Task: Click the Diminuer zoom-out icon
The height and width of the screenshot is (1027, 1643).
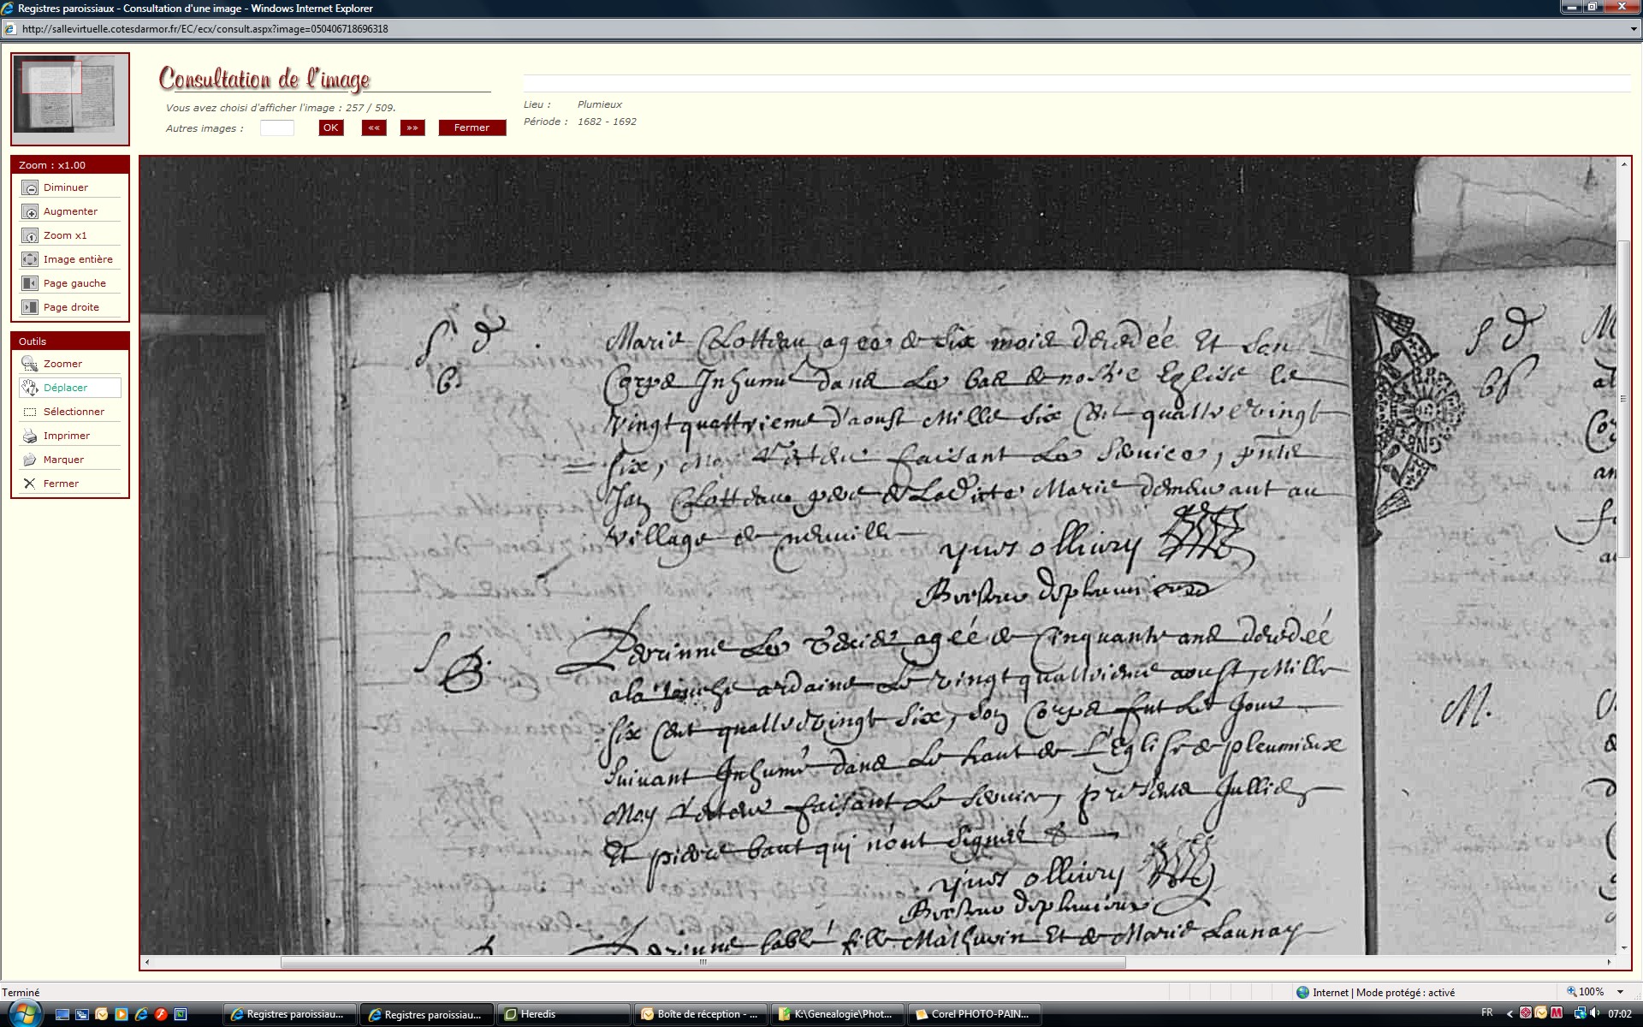Action: pyautogui.click(x=30, y=188)
